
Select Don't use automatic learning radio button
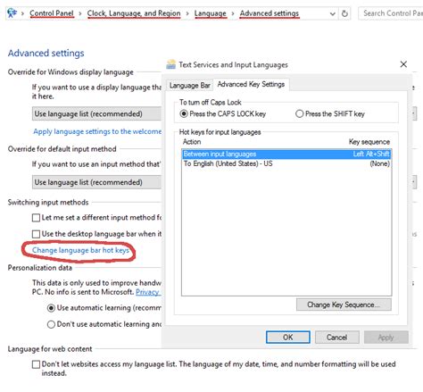51,324
